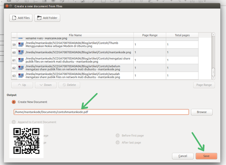Click row number 61 header
This screenshot has width=226, height=165.
pos(14,60)
